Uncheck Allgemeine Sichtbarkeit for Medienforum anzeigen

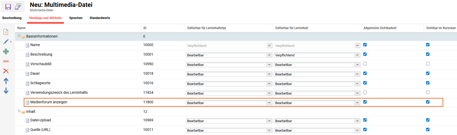(x=365, y=102)
